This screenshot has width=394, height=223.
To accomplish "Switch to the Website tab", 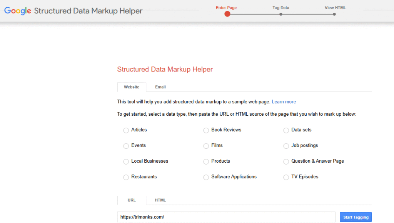I will 132,87.
